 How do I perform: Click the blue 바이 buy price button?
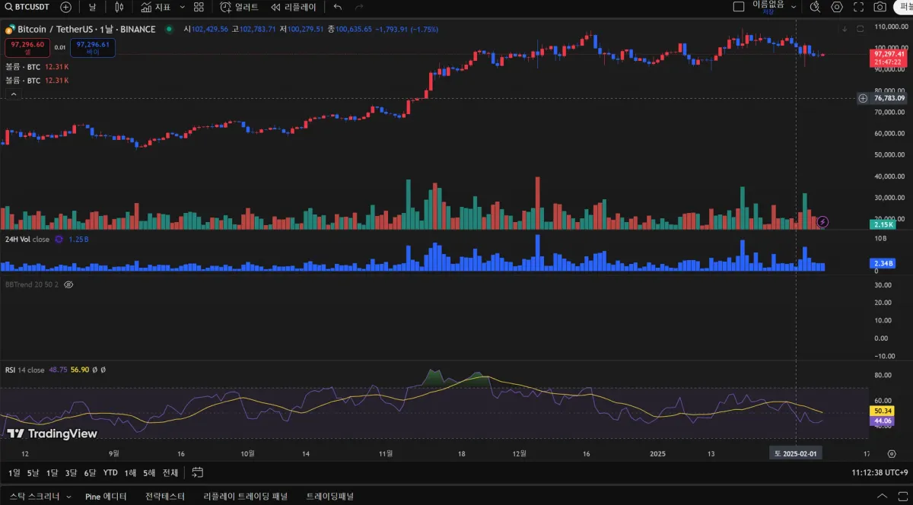(93, 48)
